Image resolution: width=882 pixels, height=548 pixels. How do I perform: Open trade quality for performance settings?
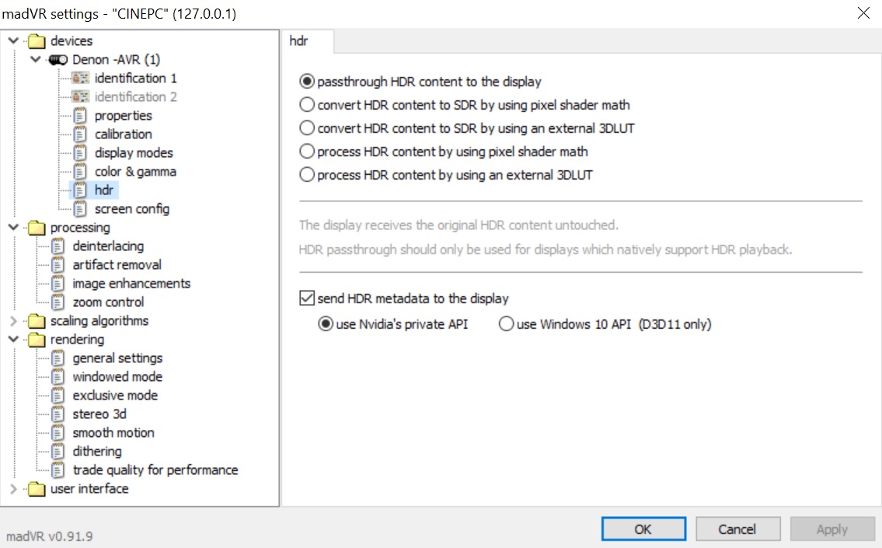(x=155, y=469)
